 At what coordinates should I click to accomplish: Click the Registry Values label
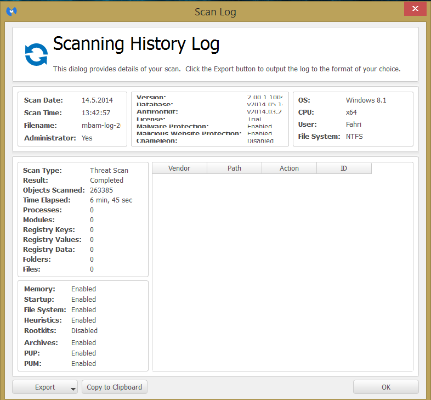(x=52, y=240)
